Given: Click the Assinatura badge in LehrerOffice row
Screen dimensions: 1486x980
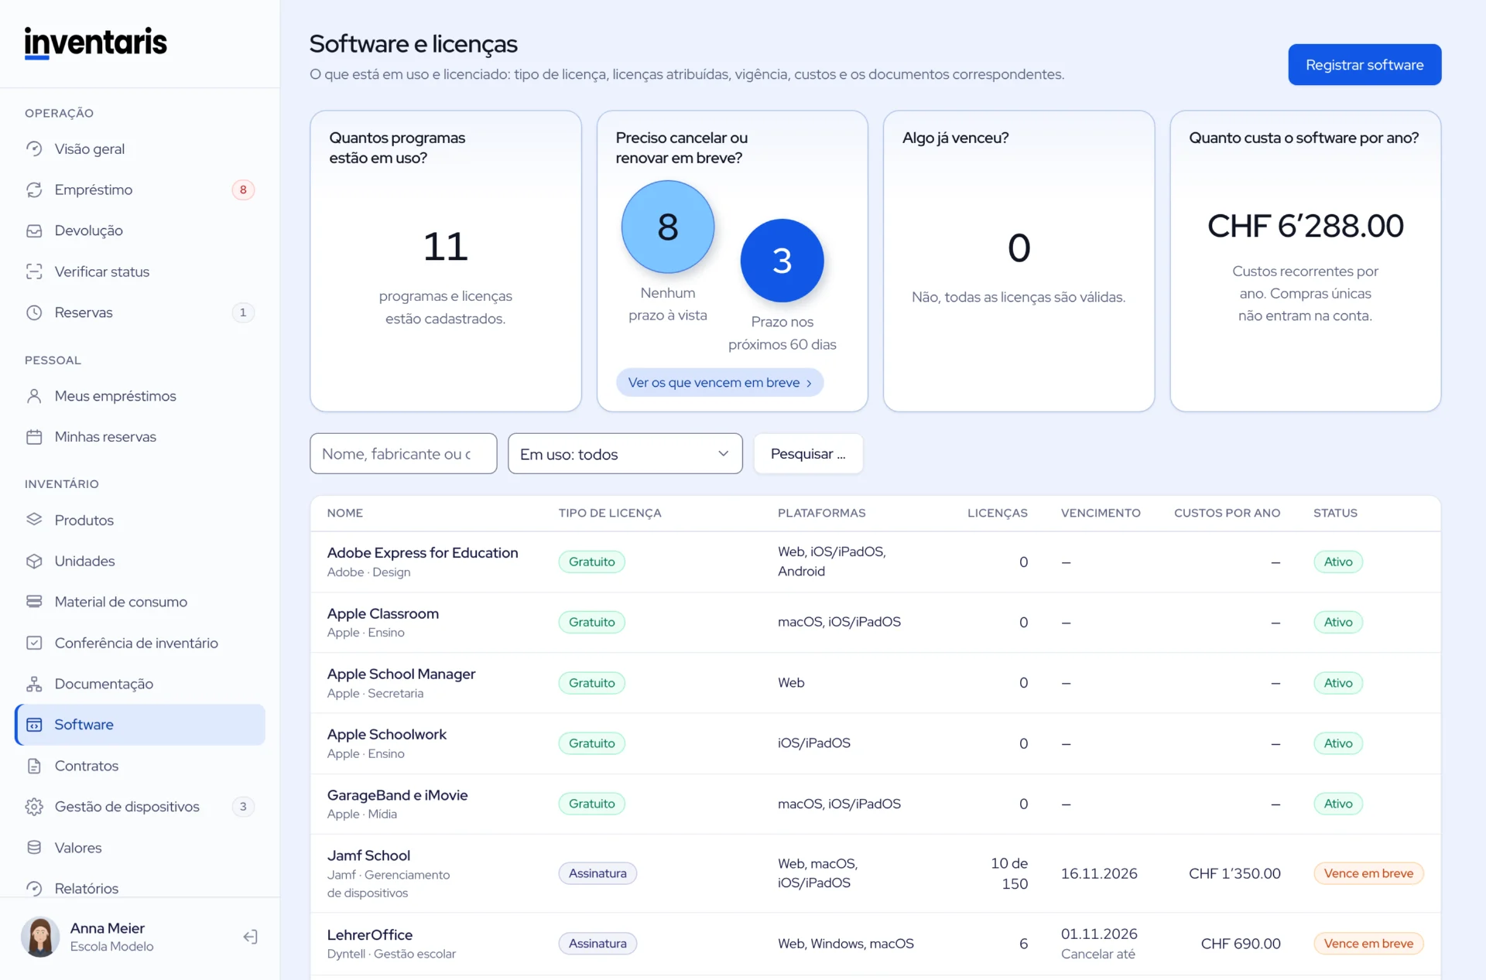Looking at the screenshot, I should tap(597, 943).
